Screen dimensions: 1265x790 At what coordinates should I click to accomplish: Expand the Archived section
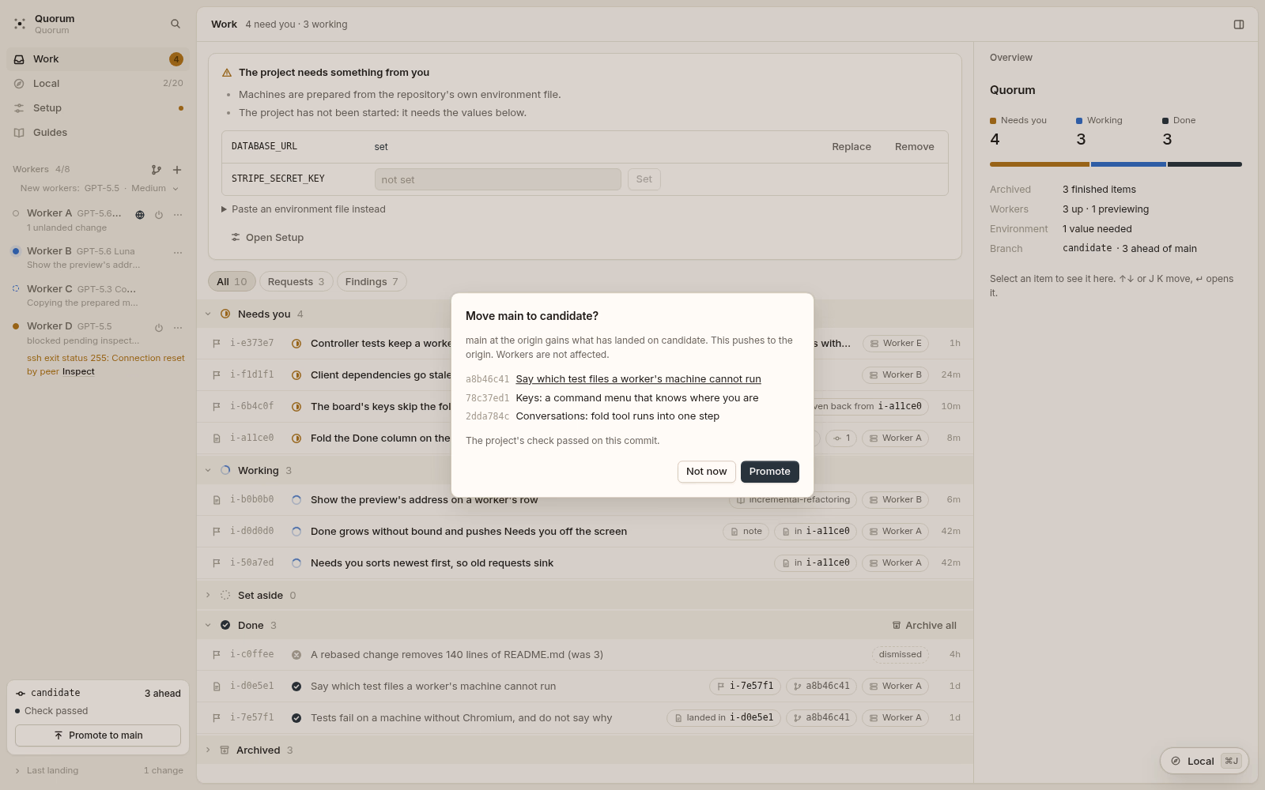[208, 750]
